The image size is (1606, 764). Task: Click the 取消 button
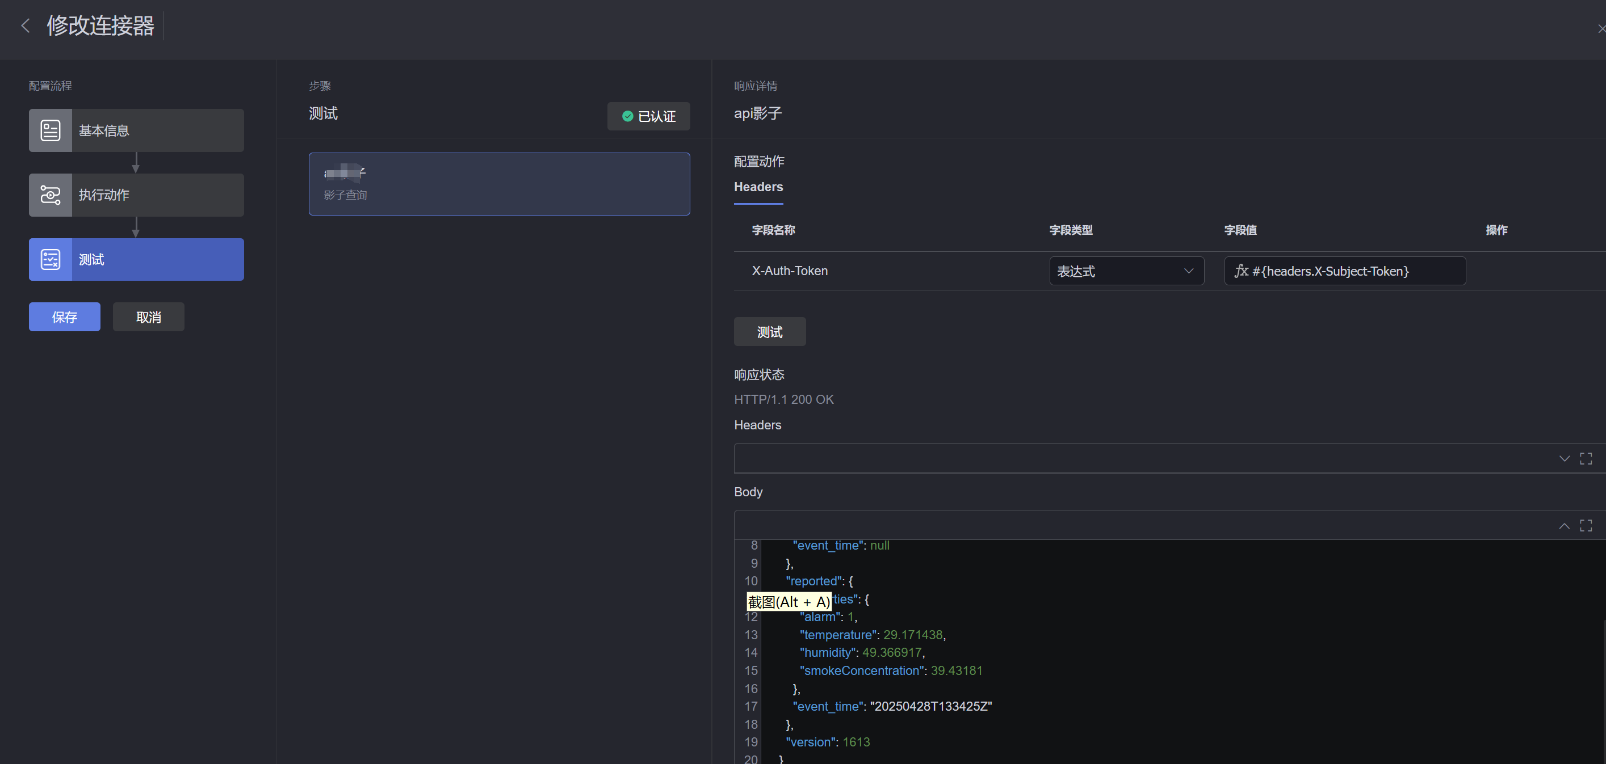click(148, 317)
